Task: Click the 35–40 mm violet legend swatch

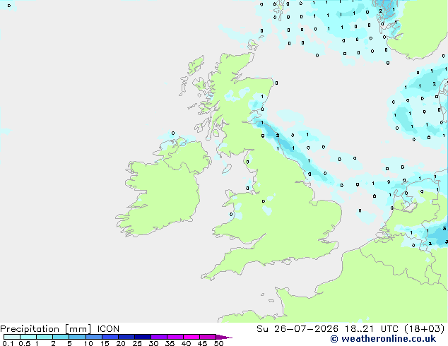Action: [x=175, y=337]
